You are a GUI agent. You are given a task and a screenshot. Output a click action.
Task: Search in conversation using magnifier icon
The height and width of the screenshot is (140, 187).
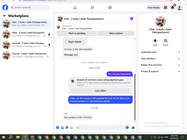coord(166,41)
